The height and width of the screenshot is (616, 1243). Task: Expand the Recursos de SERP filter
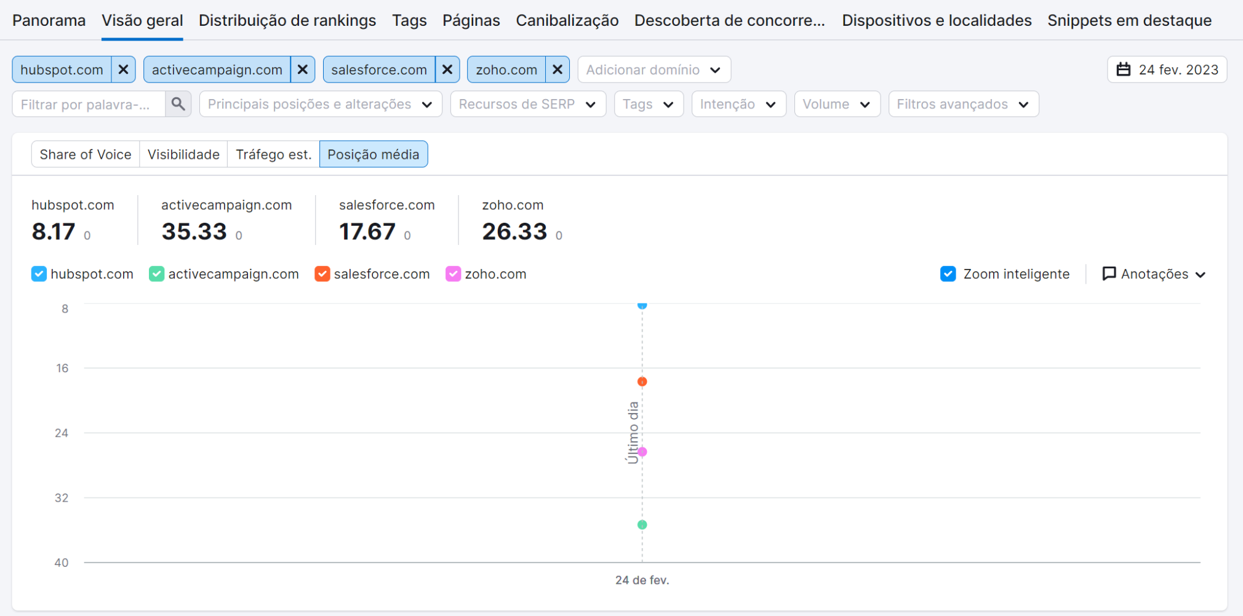(527, 104)
